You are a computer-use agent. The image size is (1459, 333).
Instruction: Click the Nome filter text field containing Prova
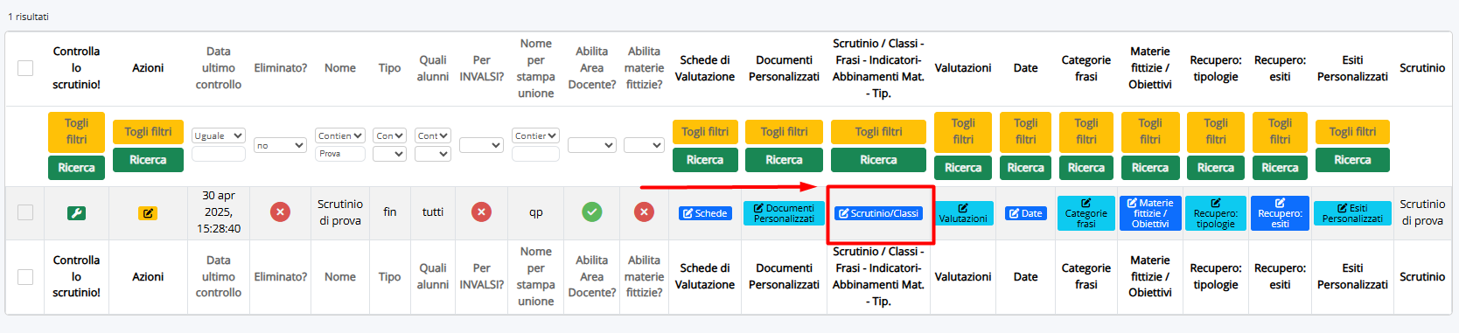[x=340, y=154]
